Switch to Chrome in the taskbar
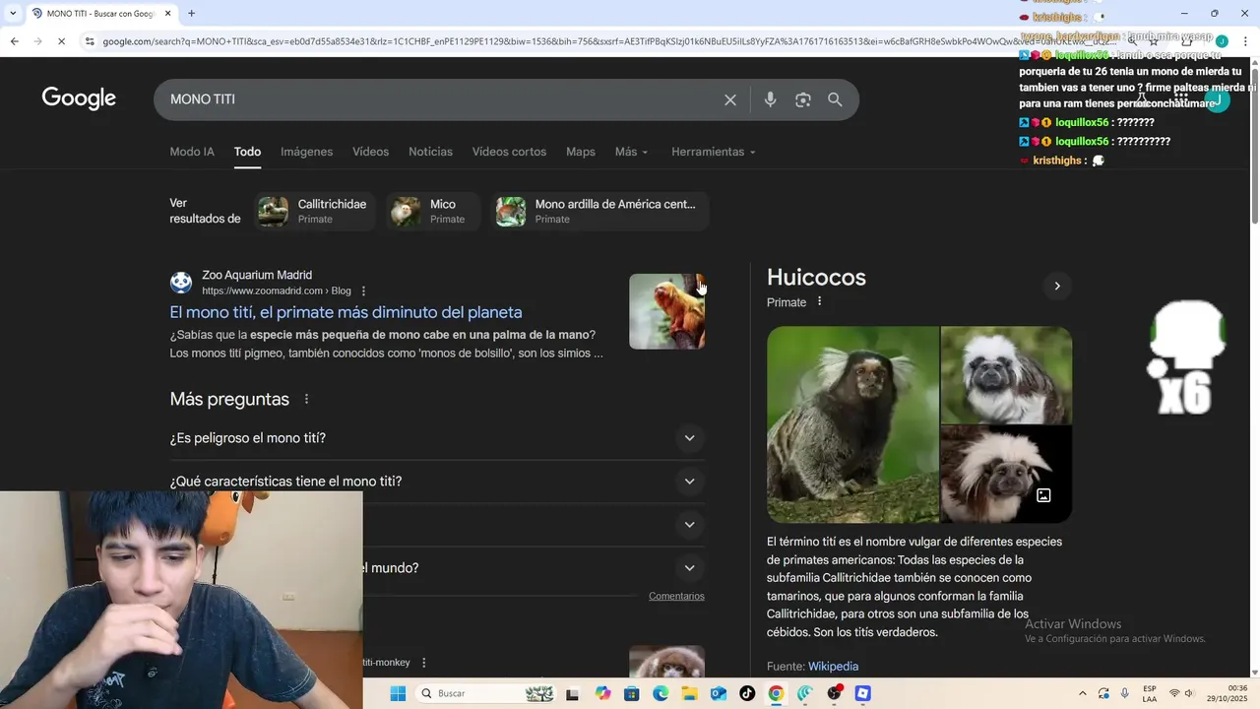The width and height of the screenshot is (1260, 709). [x=776, y=693]
